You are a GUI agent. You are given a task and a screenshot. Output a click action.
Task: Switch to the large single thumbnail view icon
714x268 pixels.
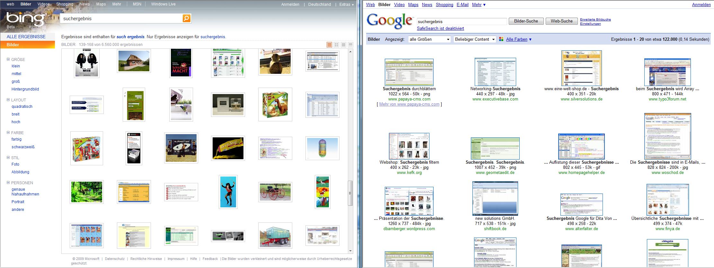click(343, 45)
